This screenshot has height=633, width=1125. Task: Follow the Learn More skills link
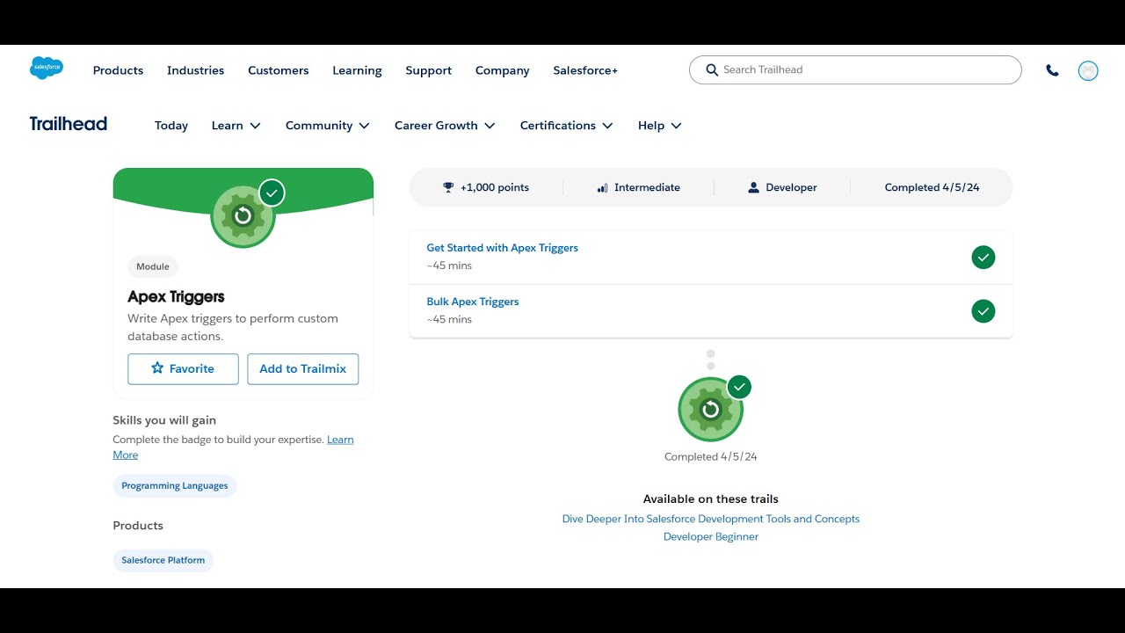click(340, 440)
